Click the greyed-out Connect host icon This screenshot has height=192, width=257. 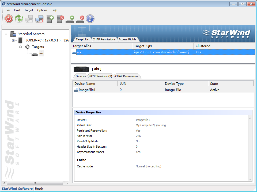29,19
